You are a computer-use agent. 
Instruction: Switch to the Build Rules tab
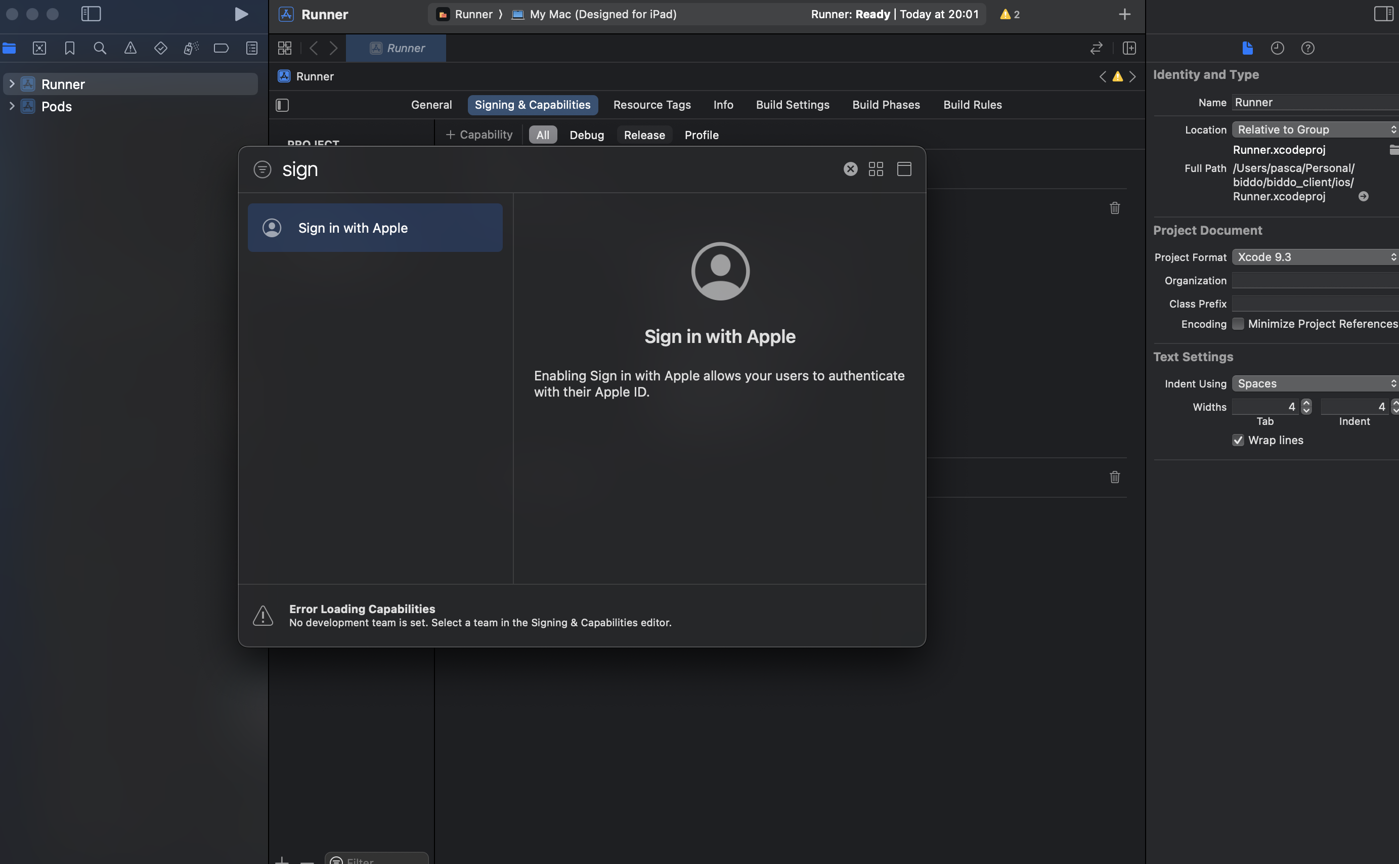tap(972, 105)
